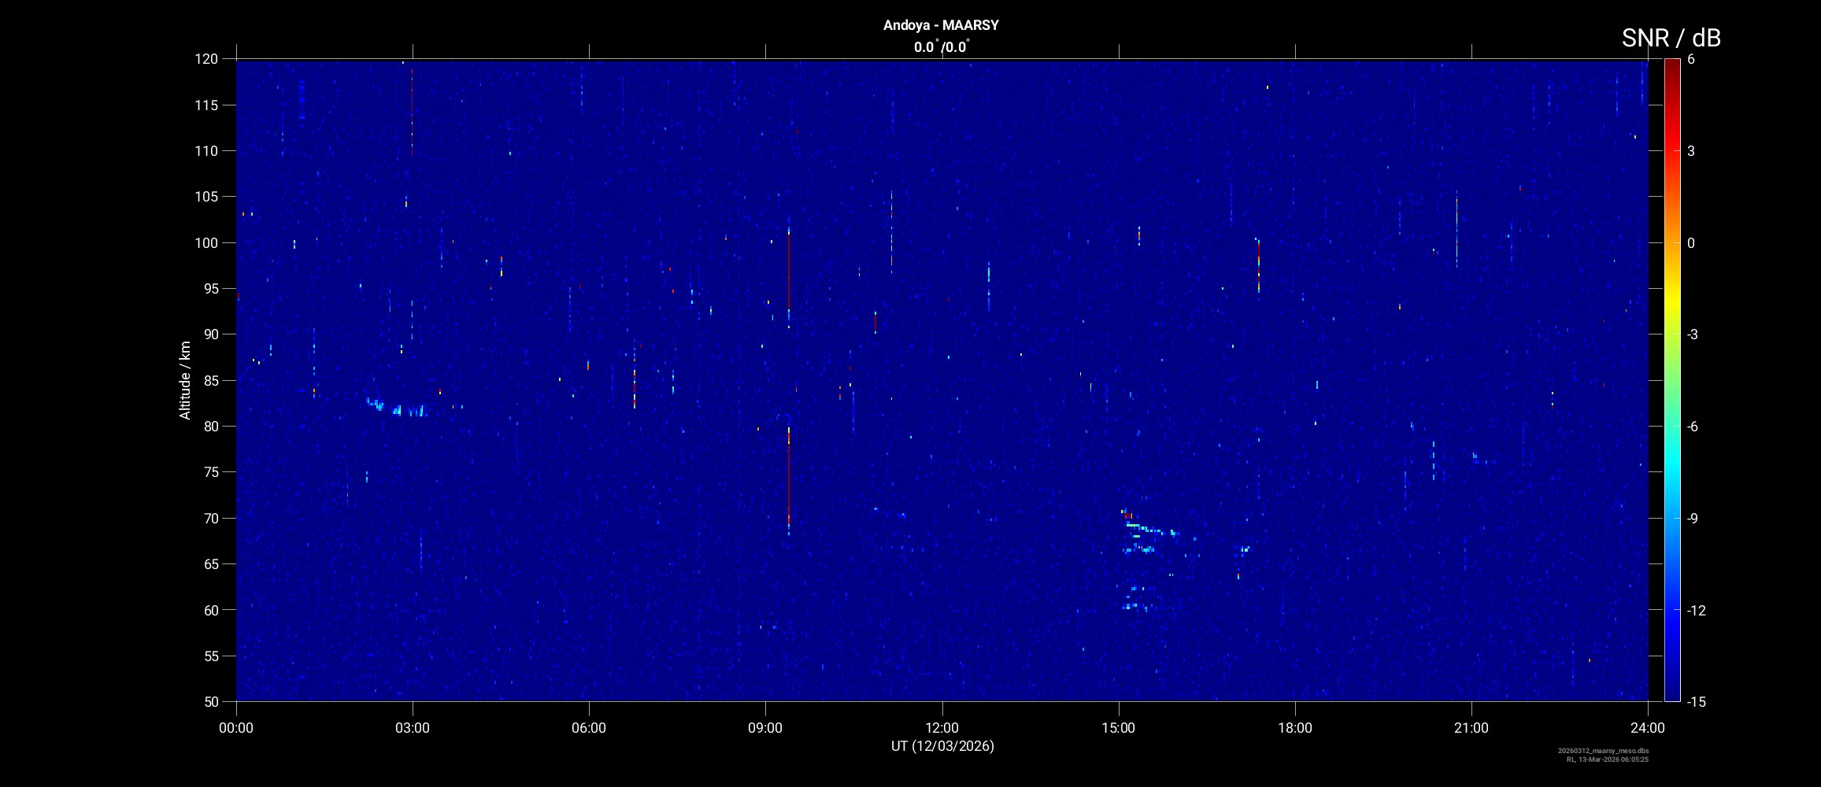1821x787 pixels.
Task: Click the SNR / dB colorbar heading
Action: click(1671, 38)
